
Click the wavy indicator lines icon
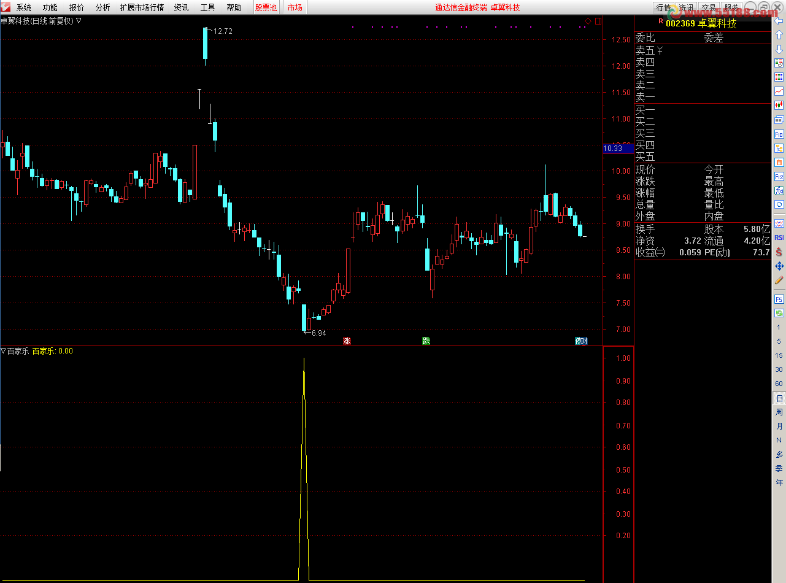click(779, 223)
